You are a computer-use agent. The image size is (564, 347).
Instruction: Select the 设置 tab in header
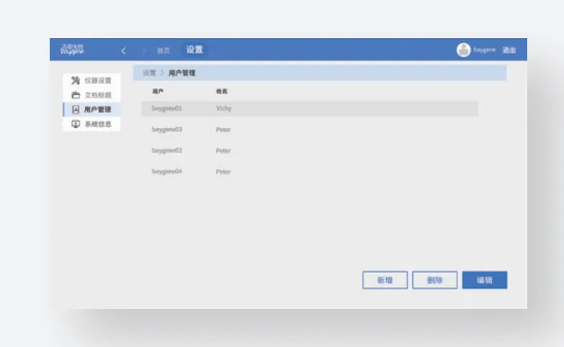coord(194,50)
